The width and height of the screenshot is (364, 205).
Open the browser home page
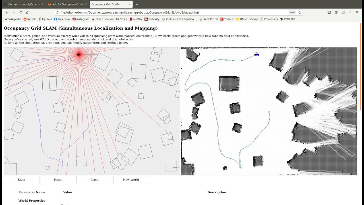(x=28, y=13)
